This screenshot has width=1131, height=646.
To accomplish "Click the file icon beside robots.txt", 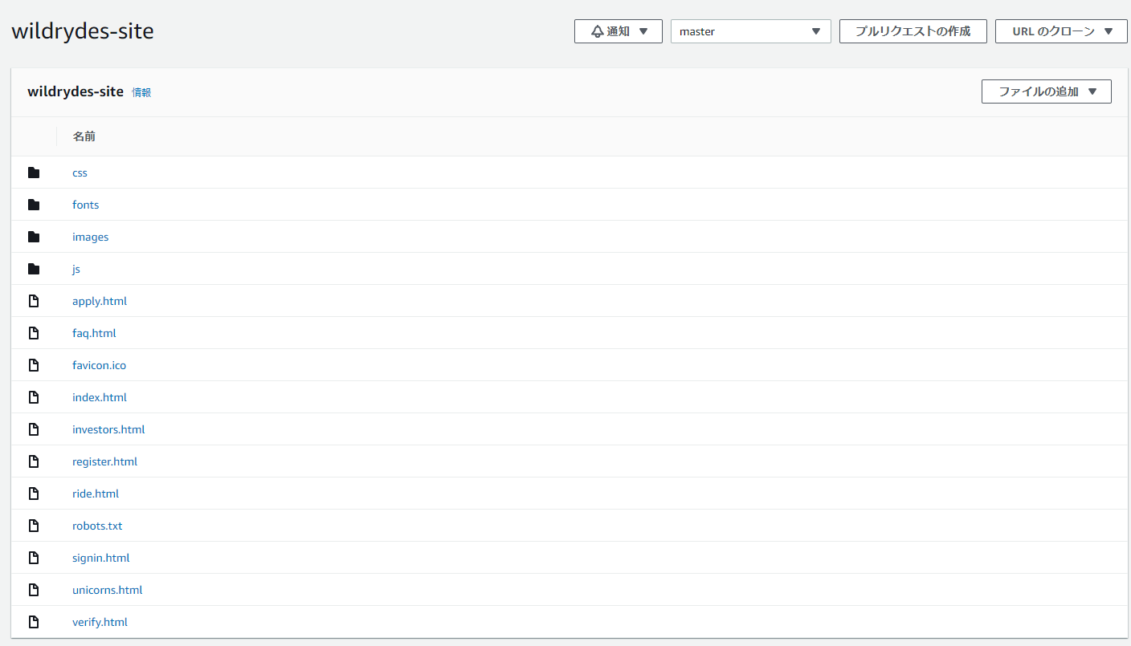I will (33, 525).
